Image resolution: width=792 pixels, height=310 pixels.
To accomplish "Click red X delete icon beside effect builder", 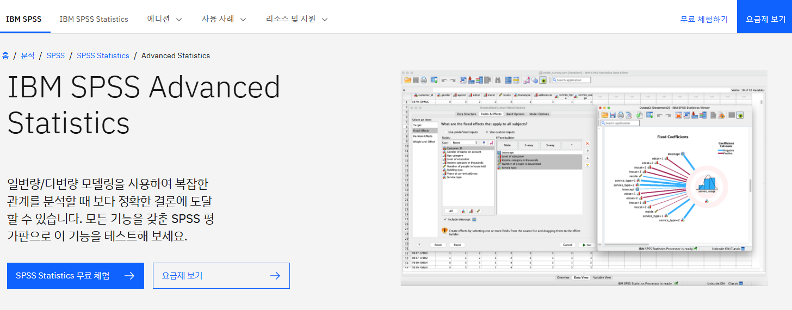I will (587, 144).
